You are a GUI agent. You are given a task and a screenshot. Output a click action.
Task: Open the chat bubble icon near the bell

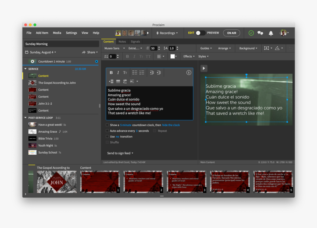[260, 33]
